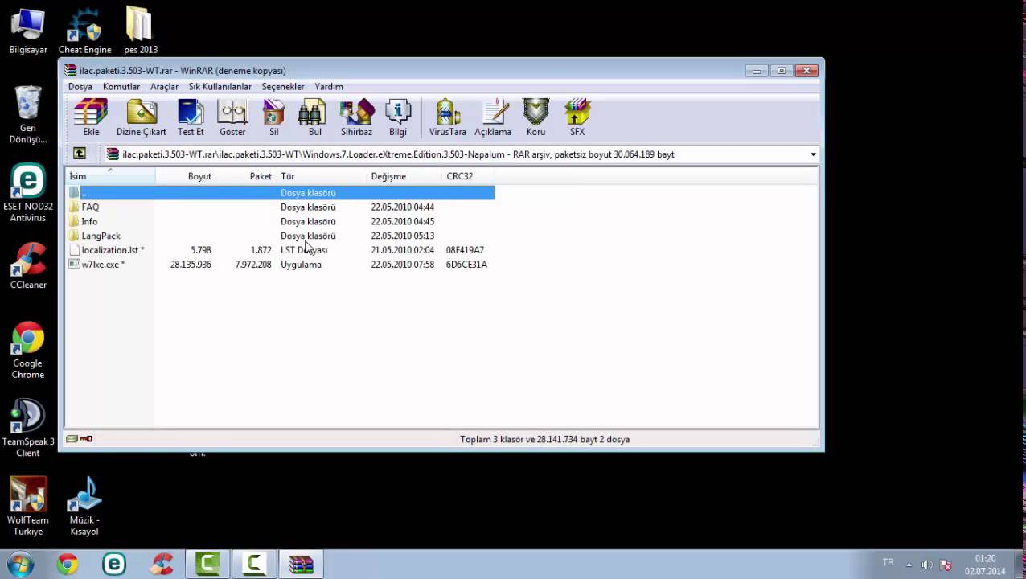Click WinRAR icon in the taskbar
This screenshot has height=579, width=1026.
point(301,565)
